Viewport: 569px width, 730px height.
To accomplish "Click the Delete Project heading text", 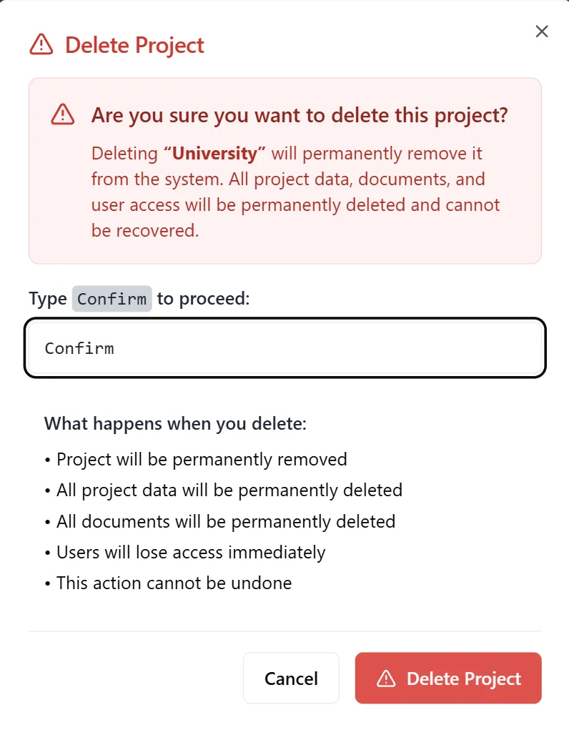I will pos(134,45).
